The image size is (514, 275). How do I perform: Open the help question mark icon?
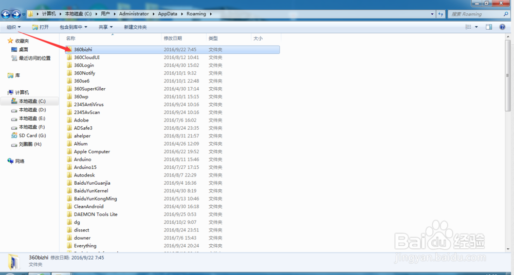[x=502, y=27]
